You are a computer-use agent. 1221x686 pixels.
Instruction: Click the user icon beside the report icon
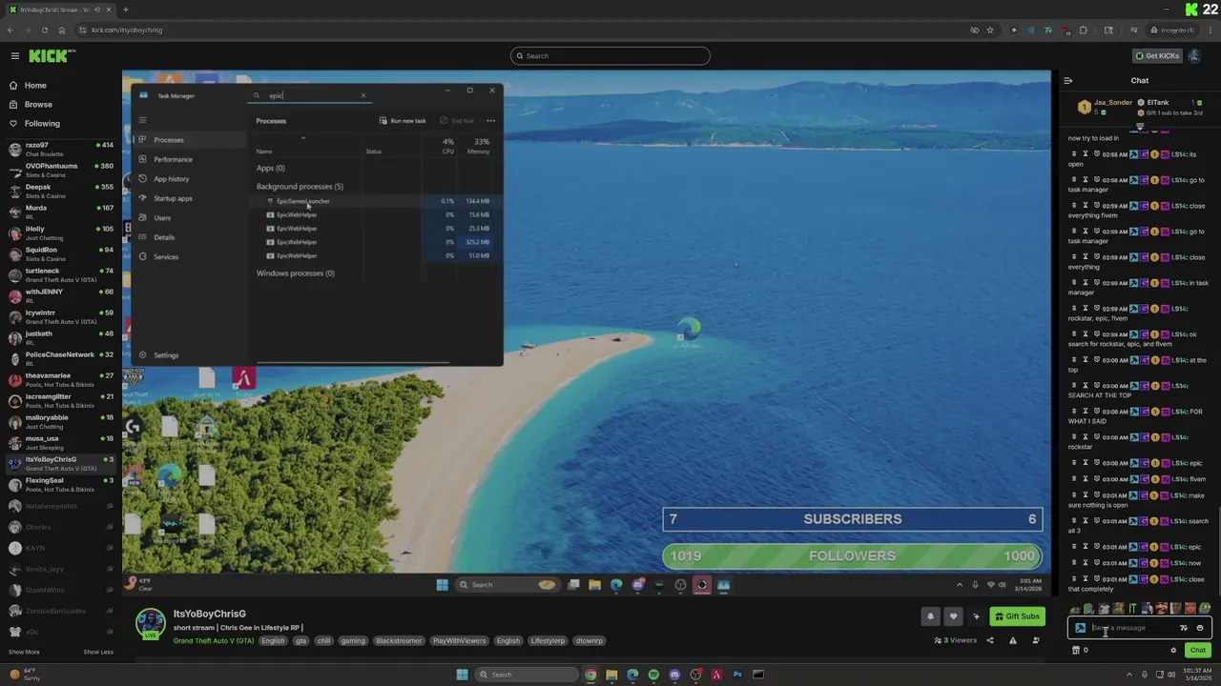coord(1036,640)
